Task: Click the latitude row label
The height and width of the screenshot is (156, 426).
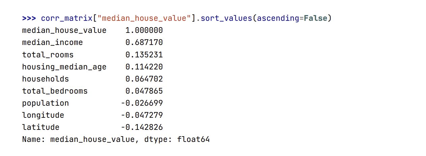Action: tap(41, 127)
